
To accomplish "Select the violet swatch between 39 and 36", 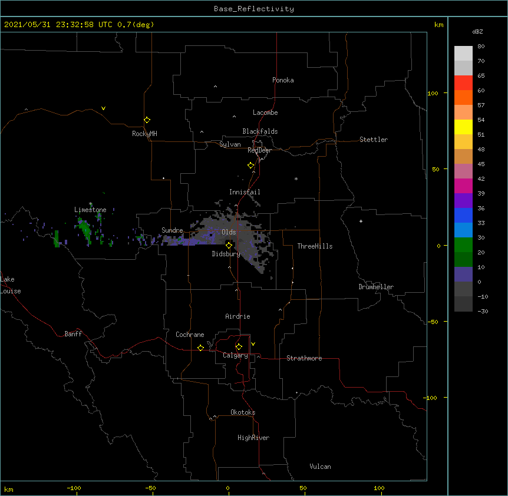I will click(463, 200).
